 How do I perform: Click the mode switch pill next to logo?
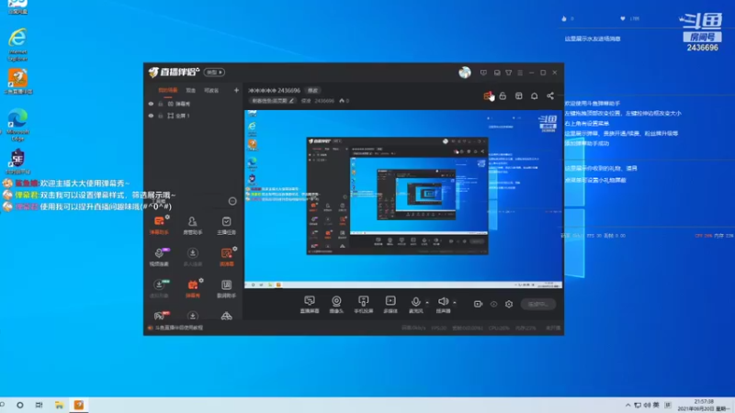pyautogui.click(x=214, y=73)
